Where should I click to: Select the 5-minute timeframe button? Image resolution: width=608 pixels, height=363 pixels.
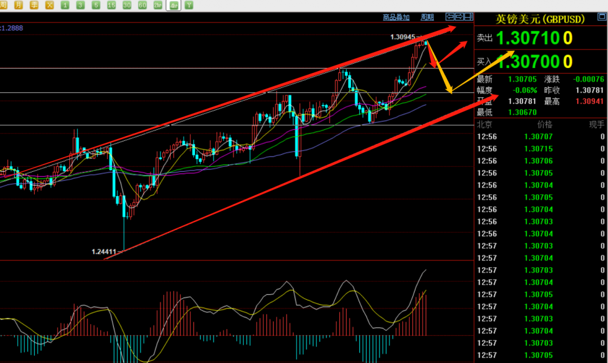[x=96, y=5]
